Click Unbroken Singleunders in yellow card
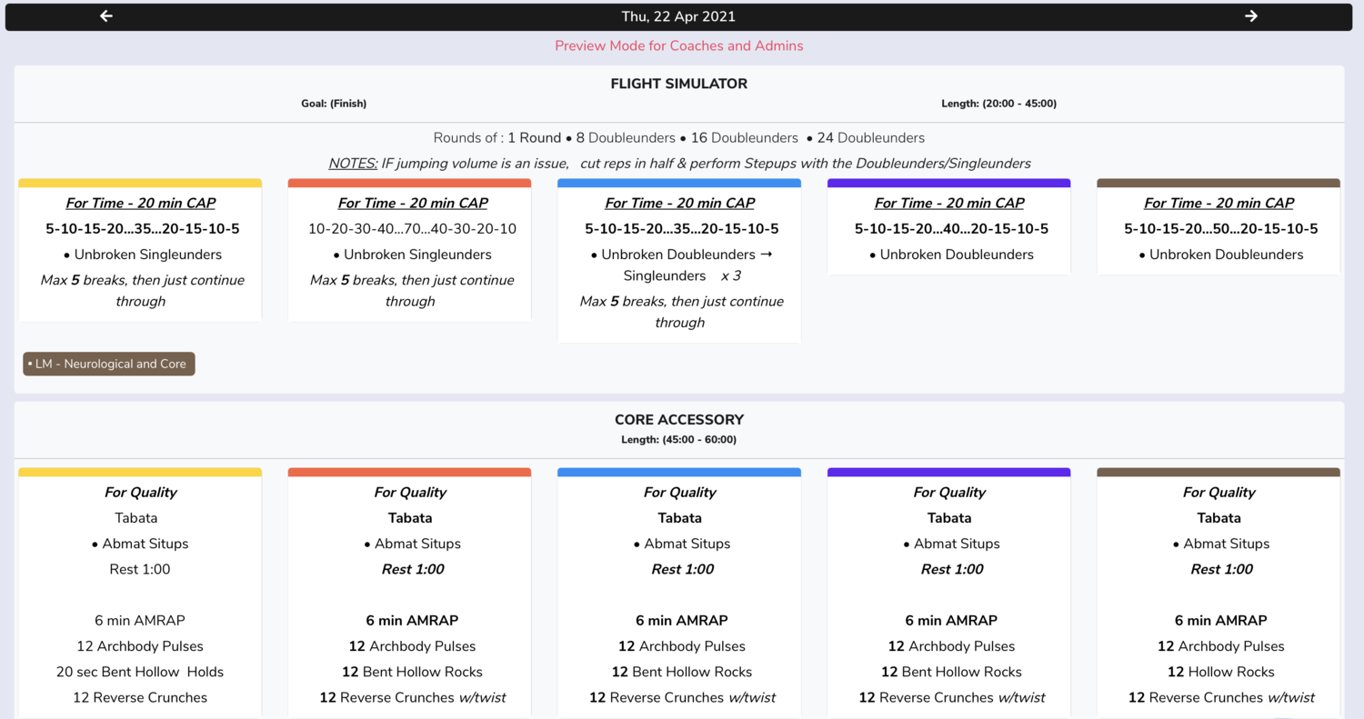Screen dimensions: 1364x719 pos(143,255)
